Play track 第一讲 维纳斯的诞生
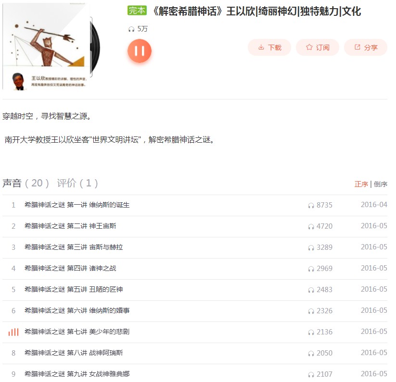This screenshot has height=382, width=396. click(77, 205)
